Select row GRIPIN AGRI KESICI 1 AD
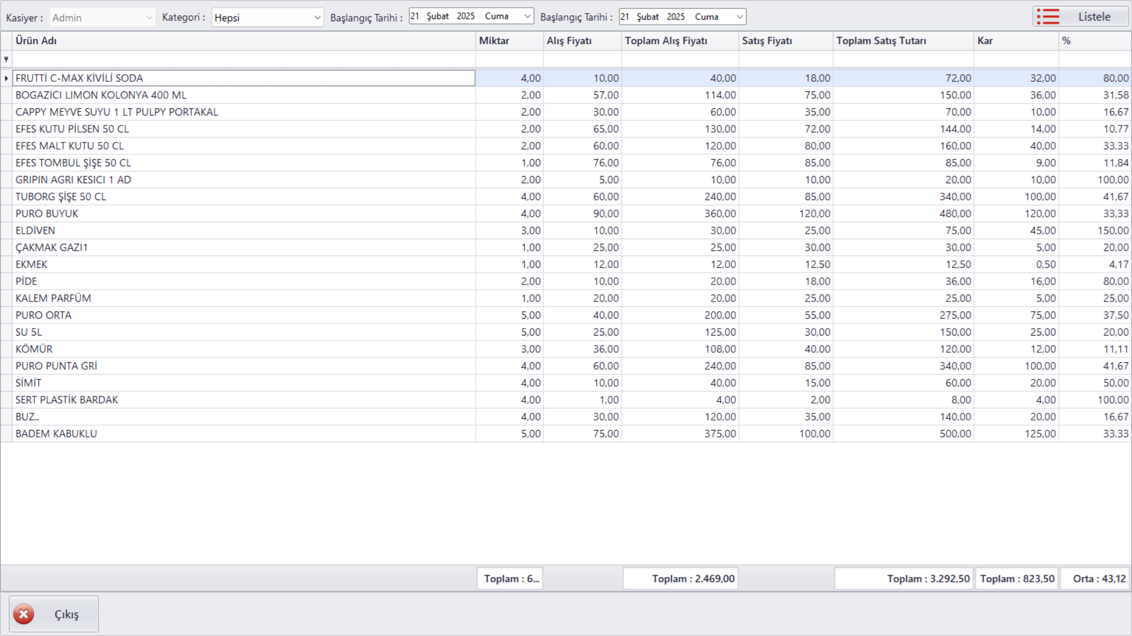The height and width of the screenshot is (636, 1132). [x=566, y=180]
